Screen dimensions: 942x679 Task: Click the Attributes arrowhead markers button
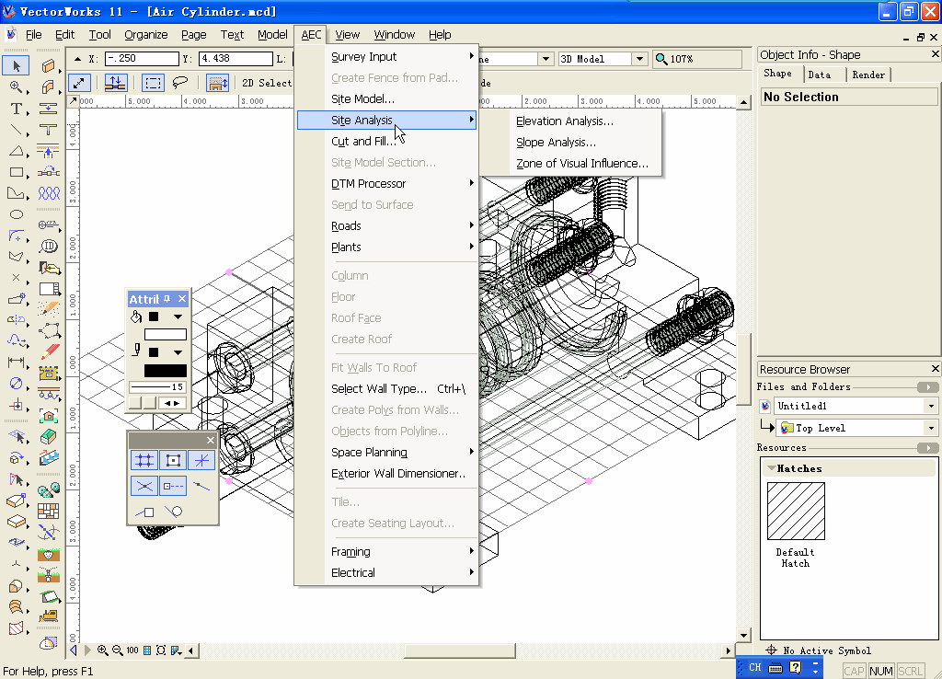pyautogui.click(x=172, y=403)
